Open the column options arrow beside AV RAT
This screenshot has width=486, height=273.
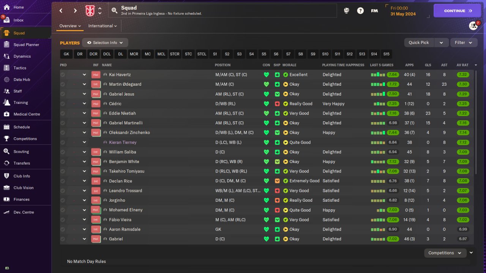(x=476, y=65)
